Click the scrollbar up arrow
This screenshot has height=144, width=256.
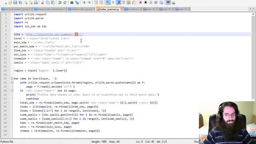pyautogui.click(x=253, y=14)
